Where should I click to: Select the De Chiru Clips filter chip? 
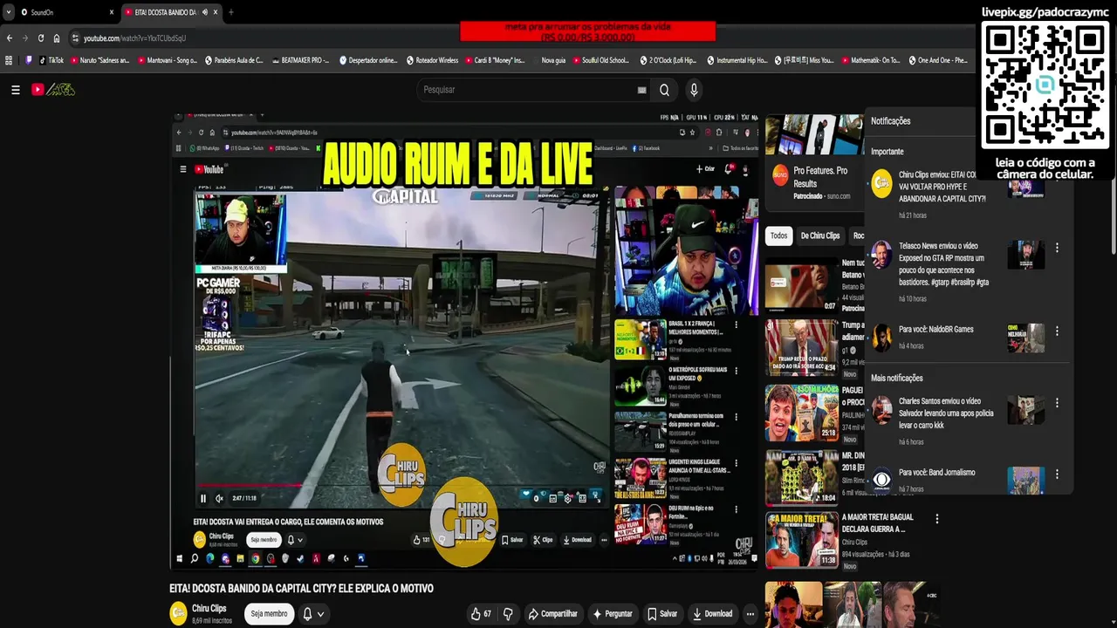click(x=820, y=235)
